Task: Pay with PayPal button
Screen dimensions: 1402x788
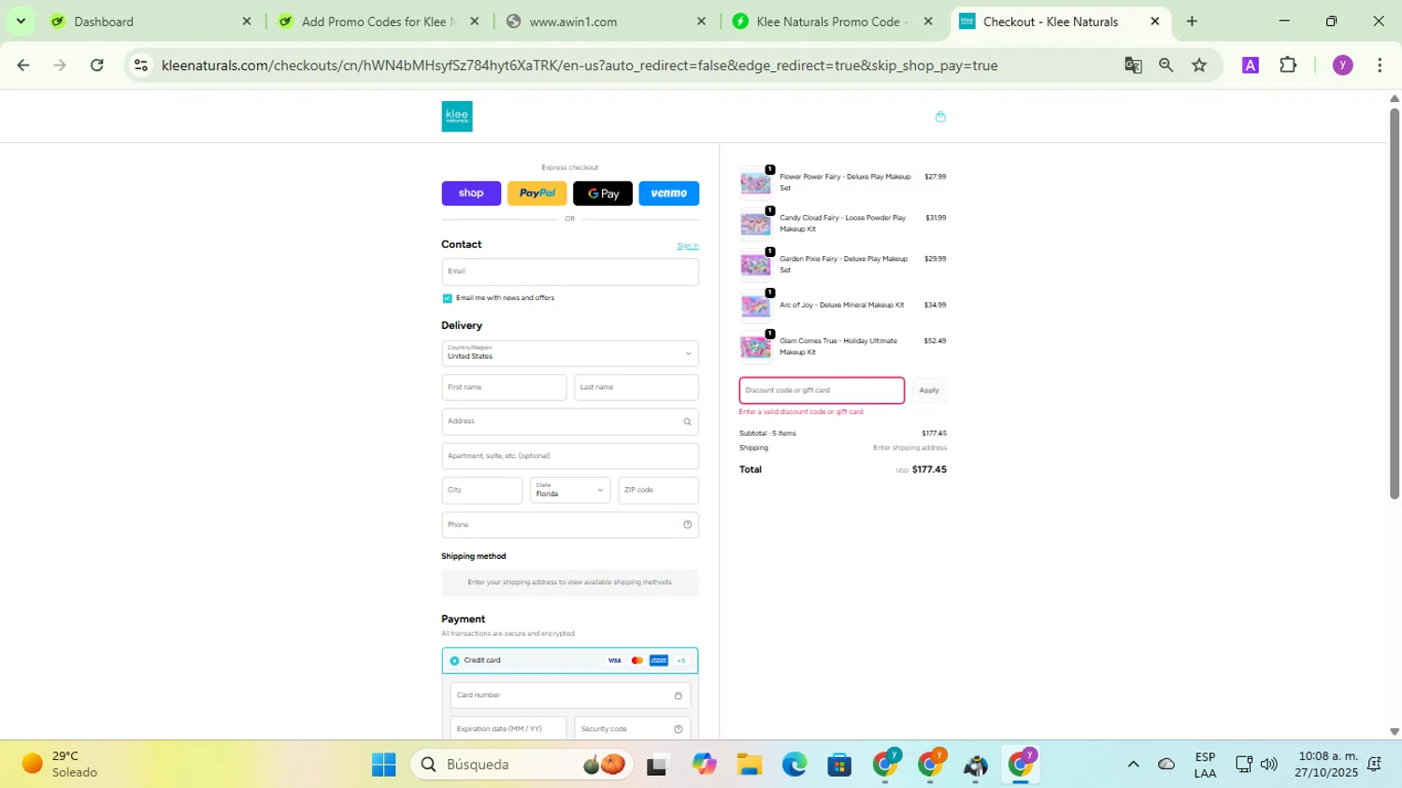Action: tap(537, 193)
